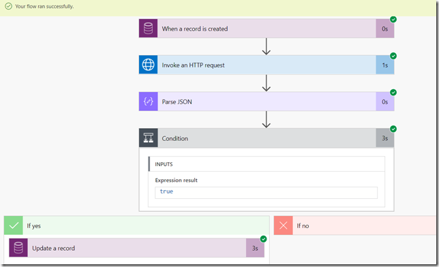Click the Condition branching icon

pyautogui.click(x=149, y=138)
